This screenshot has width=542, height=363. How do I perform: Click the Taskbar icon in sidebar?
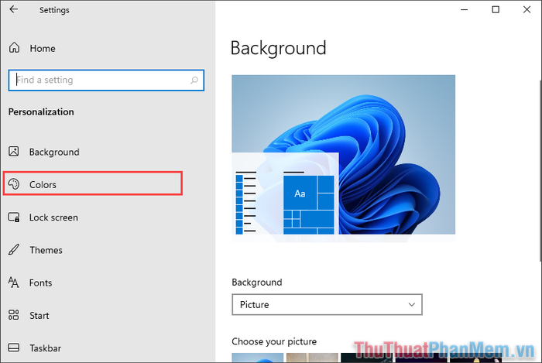14,348
